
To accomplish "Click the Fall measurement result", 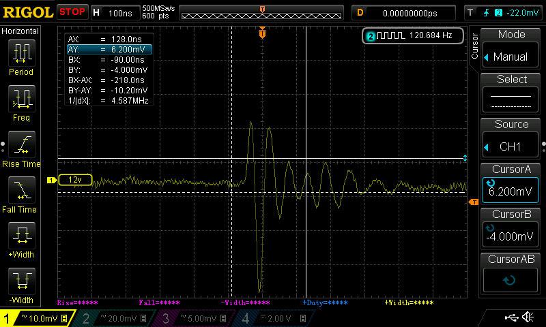I will click(160, 302).
